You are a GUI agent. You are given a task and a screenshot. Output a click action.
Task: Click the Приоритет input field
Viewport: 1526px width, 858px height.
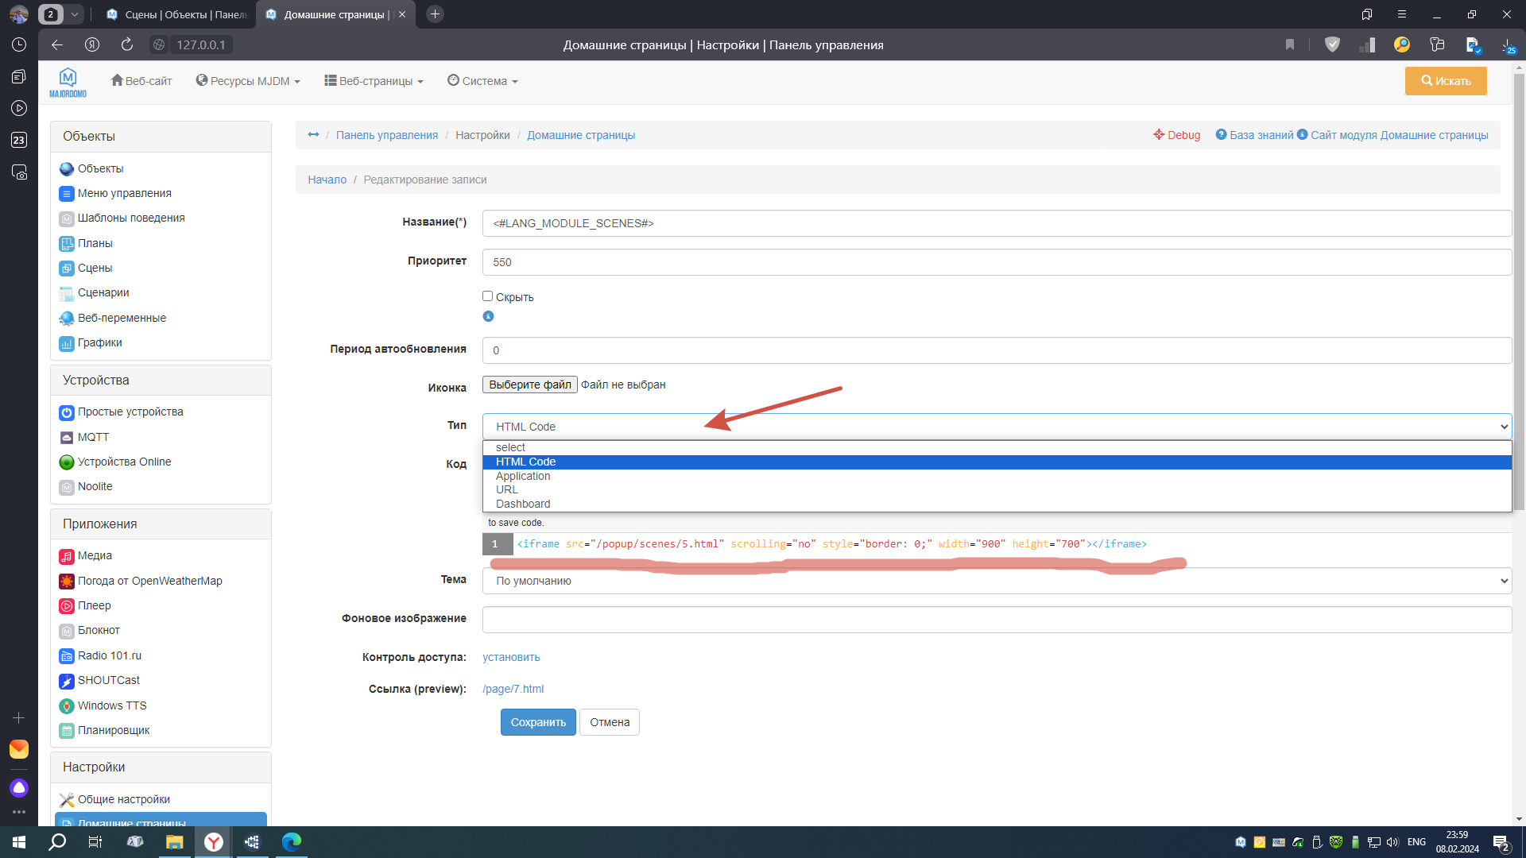[997, 262]
